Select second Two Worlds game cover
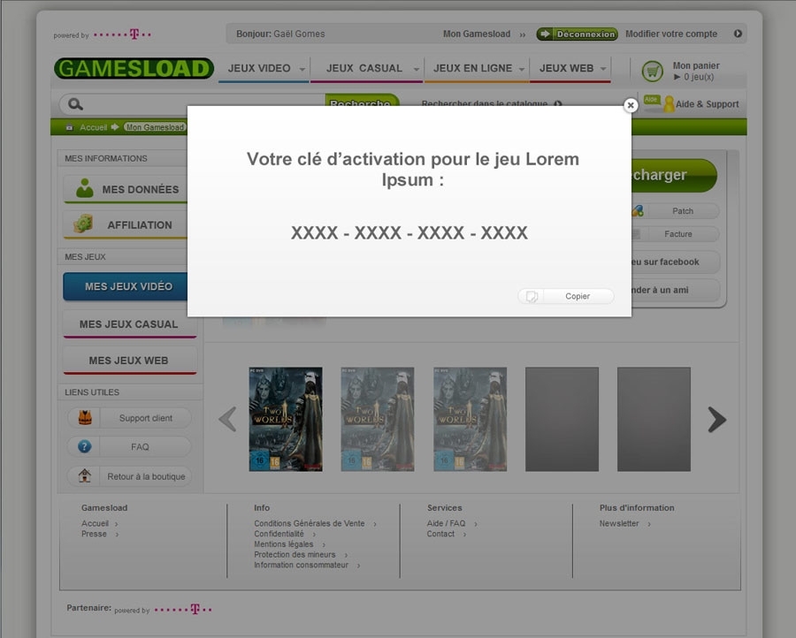 tap(378, 420)
